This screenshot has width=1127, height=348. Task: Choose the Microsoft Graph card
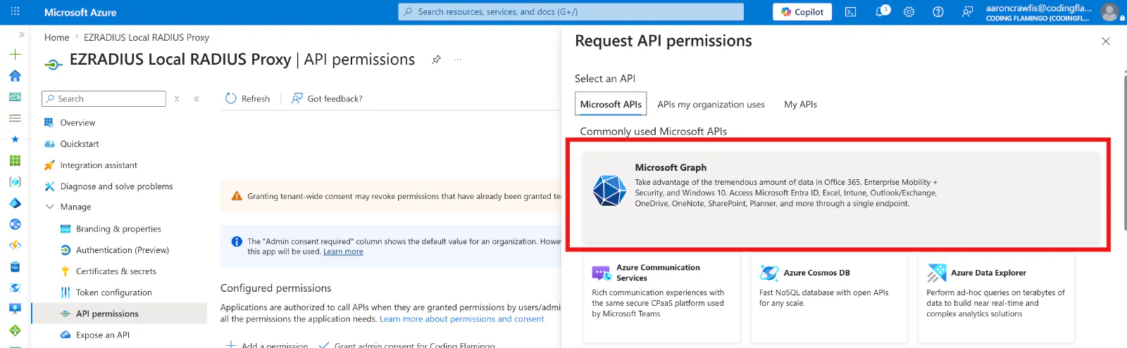pos(842,198)
